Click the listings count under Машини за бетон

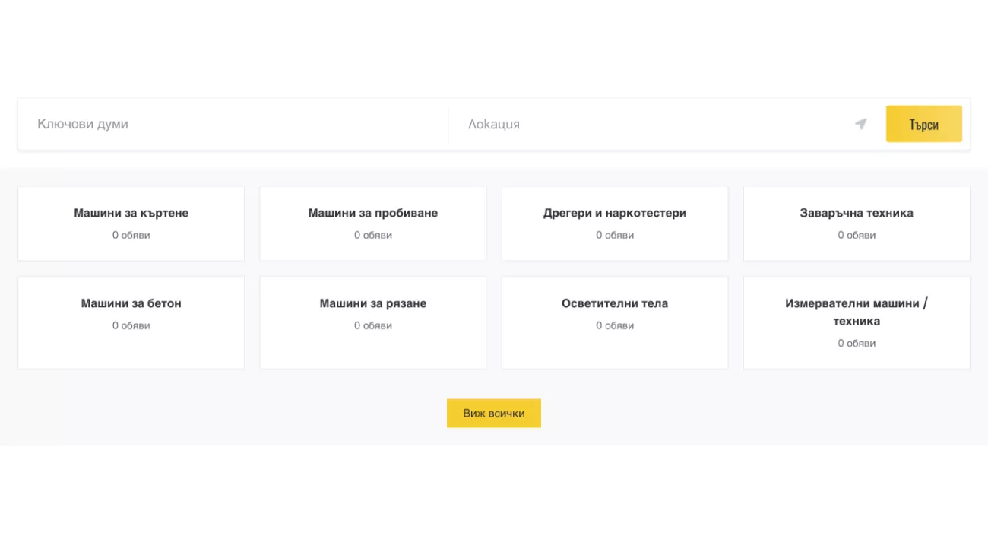131,326
